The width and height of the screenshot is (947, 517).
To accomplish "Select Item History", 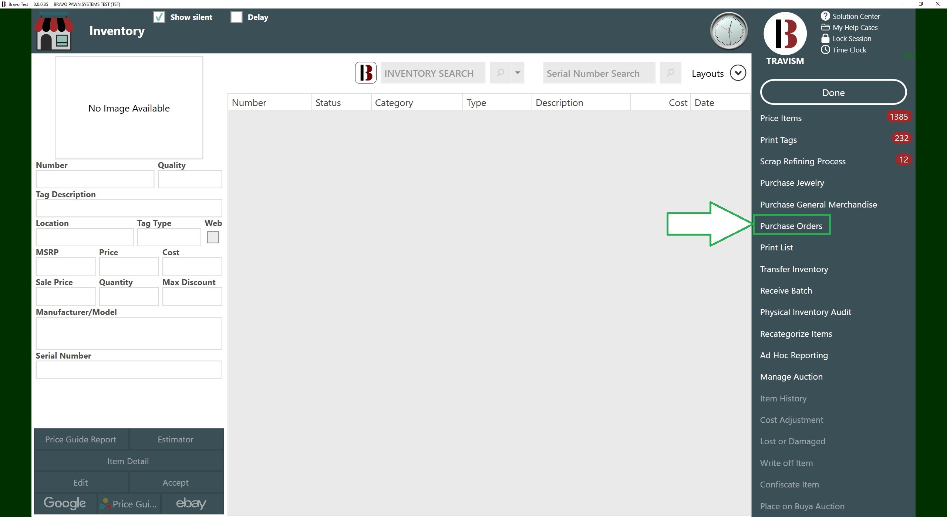I will [x=783, y=398].
